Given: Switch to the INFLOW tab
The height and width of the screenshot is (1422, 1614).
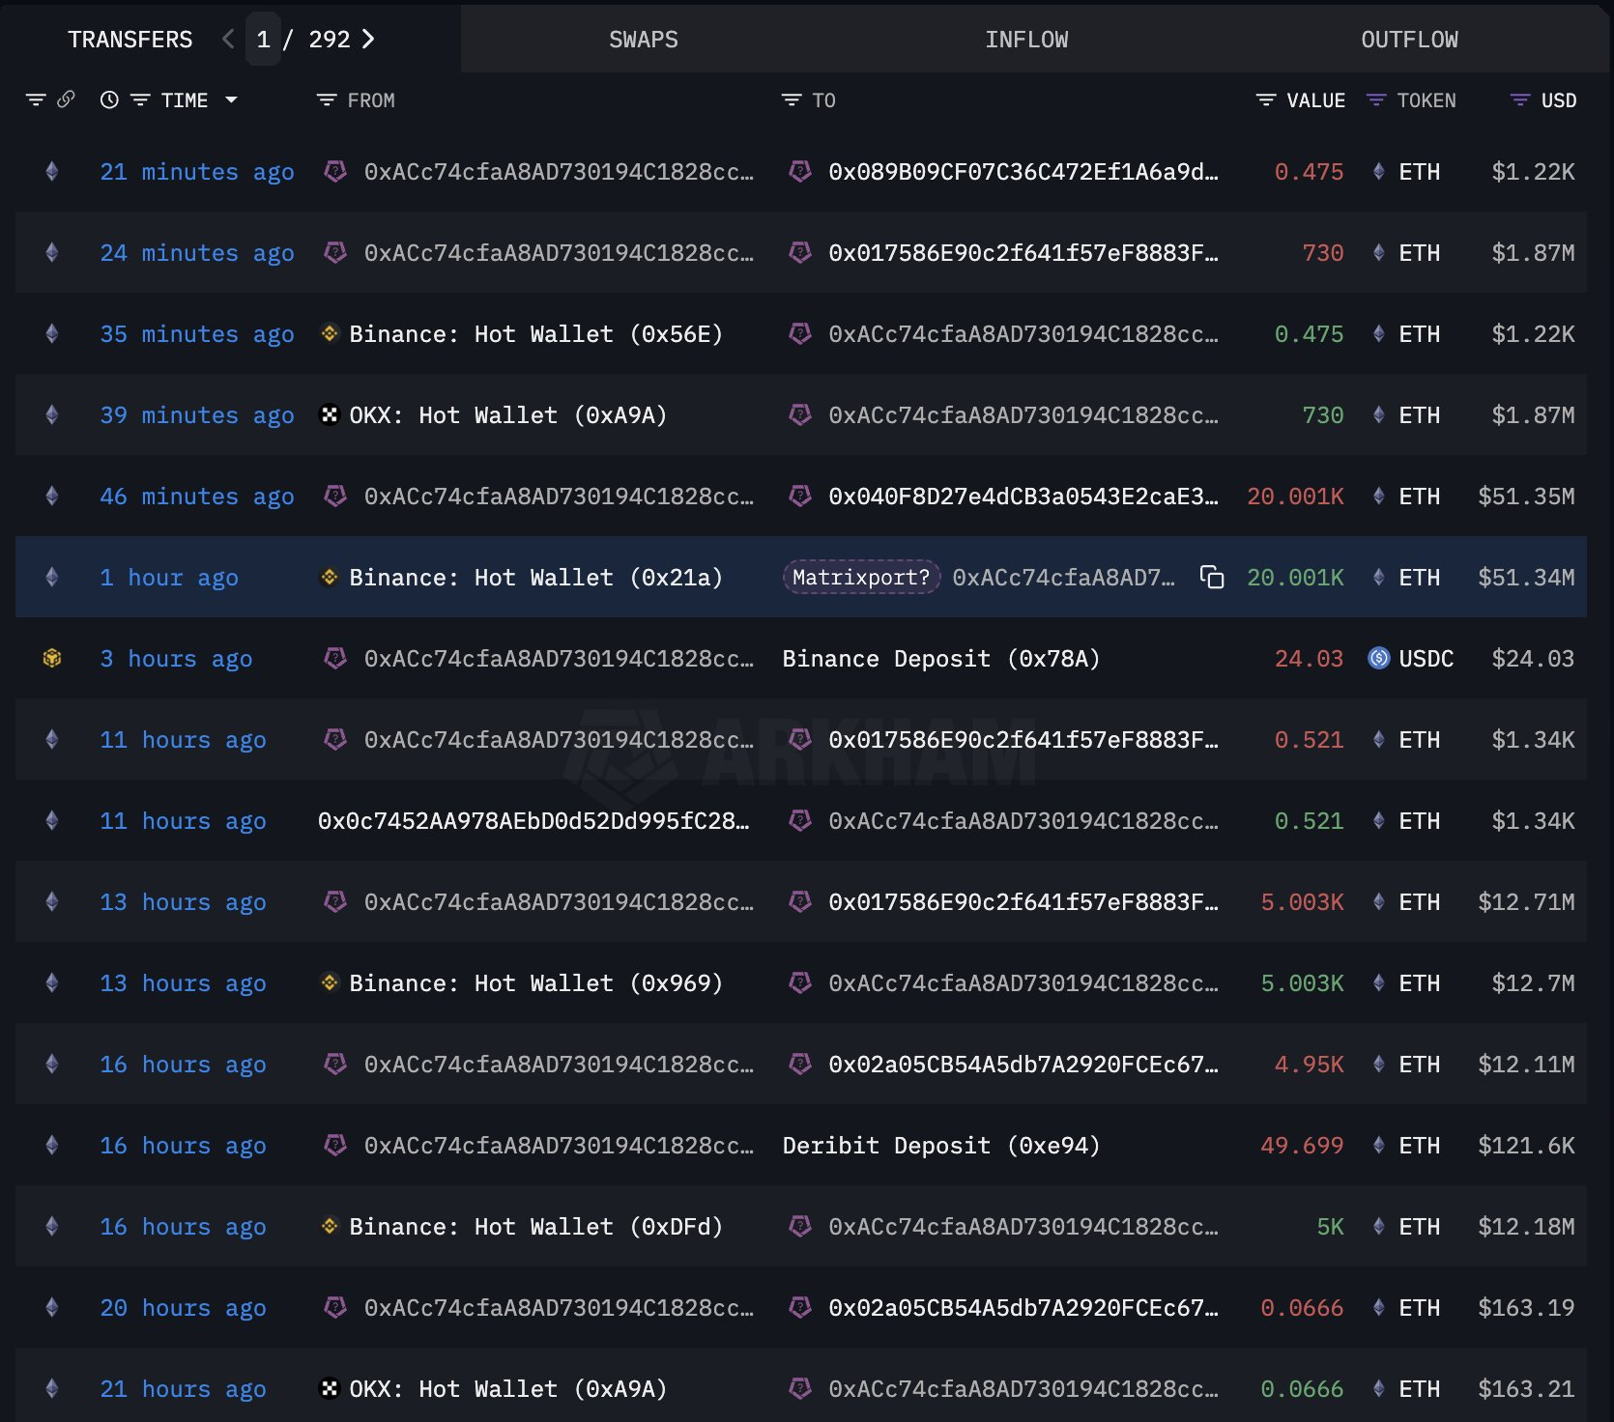Looking at the screenshot, I should coord(1026,40).
